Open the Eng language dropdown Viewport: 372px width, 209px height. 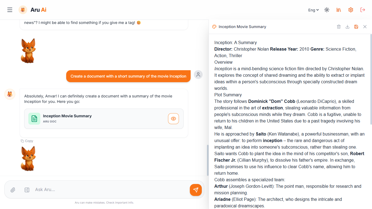(313, 10)
